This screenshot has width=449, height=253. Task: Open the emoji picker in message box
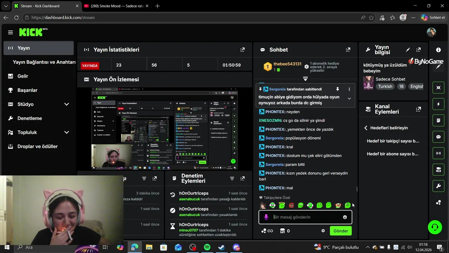(x=345, y=217)
